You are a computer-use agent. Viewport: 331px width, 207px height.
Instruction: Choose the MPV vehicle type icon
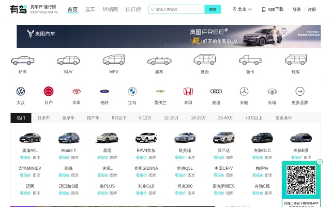[x=113, y=61]
